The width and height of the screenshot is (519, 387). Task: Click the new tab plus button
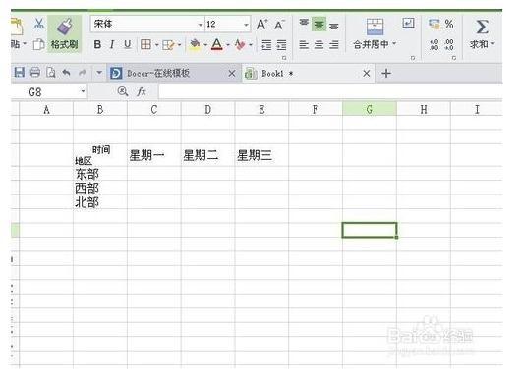pos(386,73)
